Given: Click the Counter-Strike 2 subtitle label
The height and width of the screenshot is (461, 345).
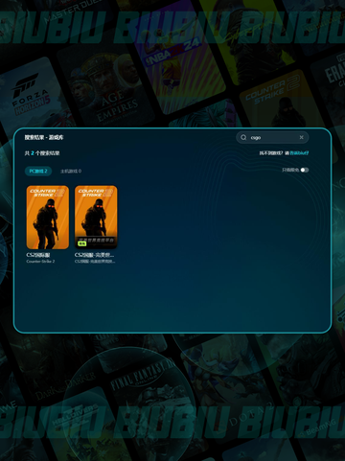Looking at the screenshot, I should 40,262.
